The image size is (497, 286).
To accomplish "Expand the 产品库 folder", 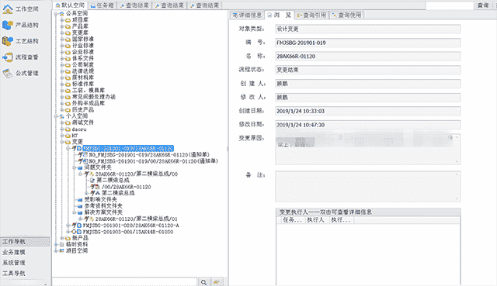I will point(62,26).
